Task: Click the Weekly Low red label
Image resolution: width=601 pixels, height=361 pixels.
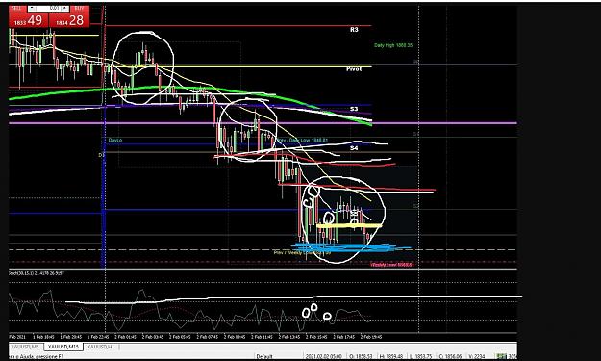Action: pos(393,265)
